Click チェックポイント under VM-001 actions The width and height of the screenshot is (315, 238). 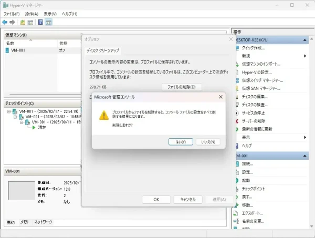point(254,189)
